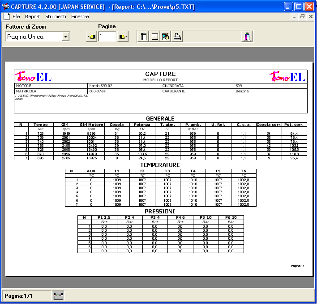Click the Pagina number input field

pos(107,37)
